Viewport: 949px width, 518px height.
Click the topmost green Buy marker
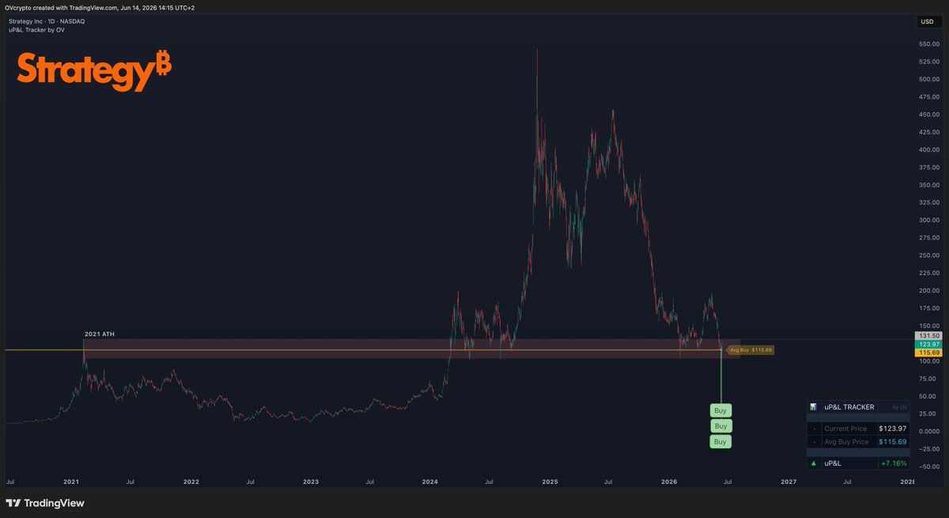coord(720,410)
